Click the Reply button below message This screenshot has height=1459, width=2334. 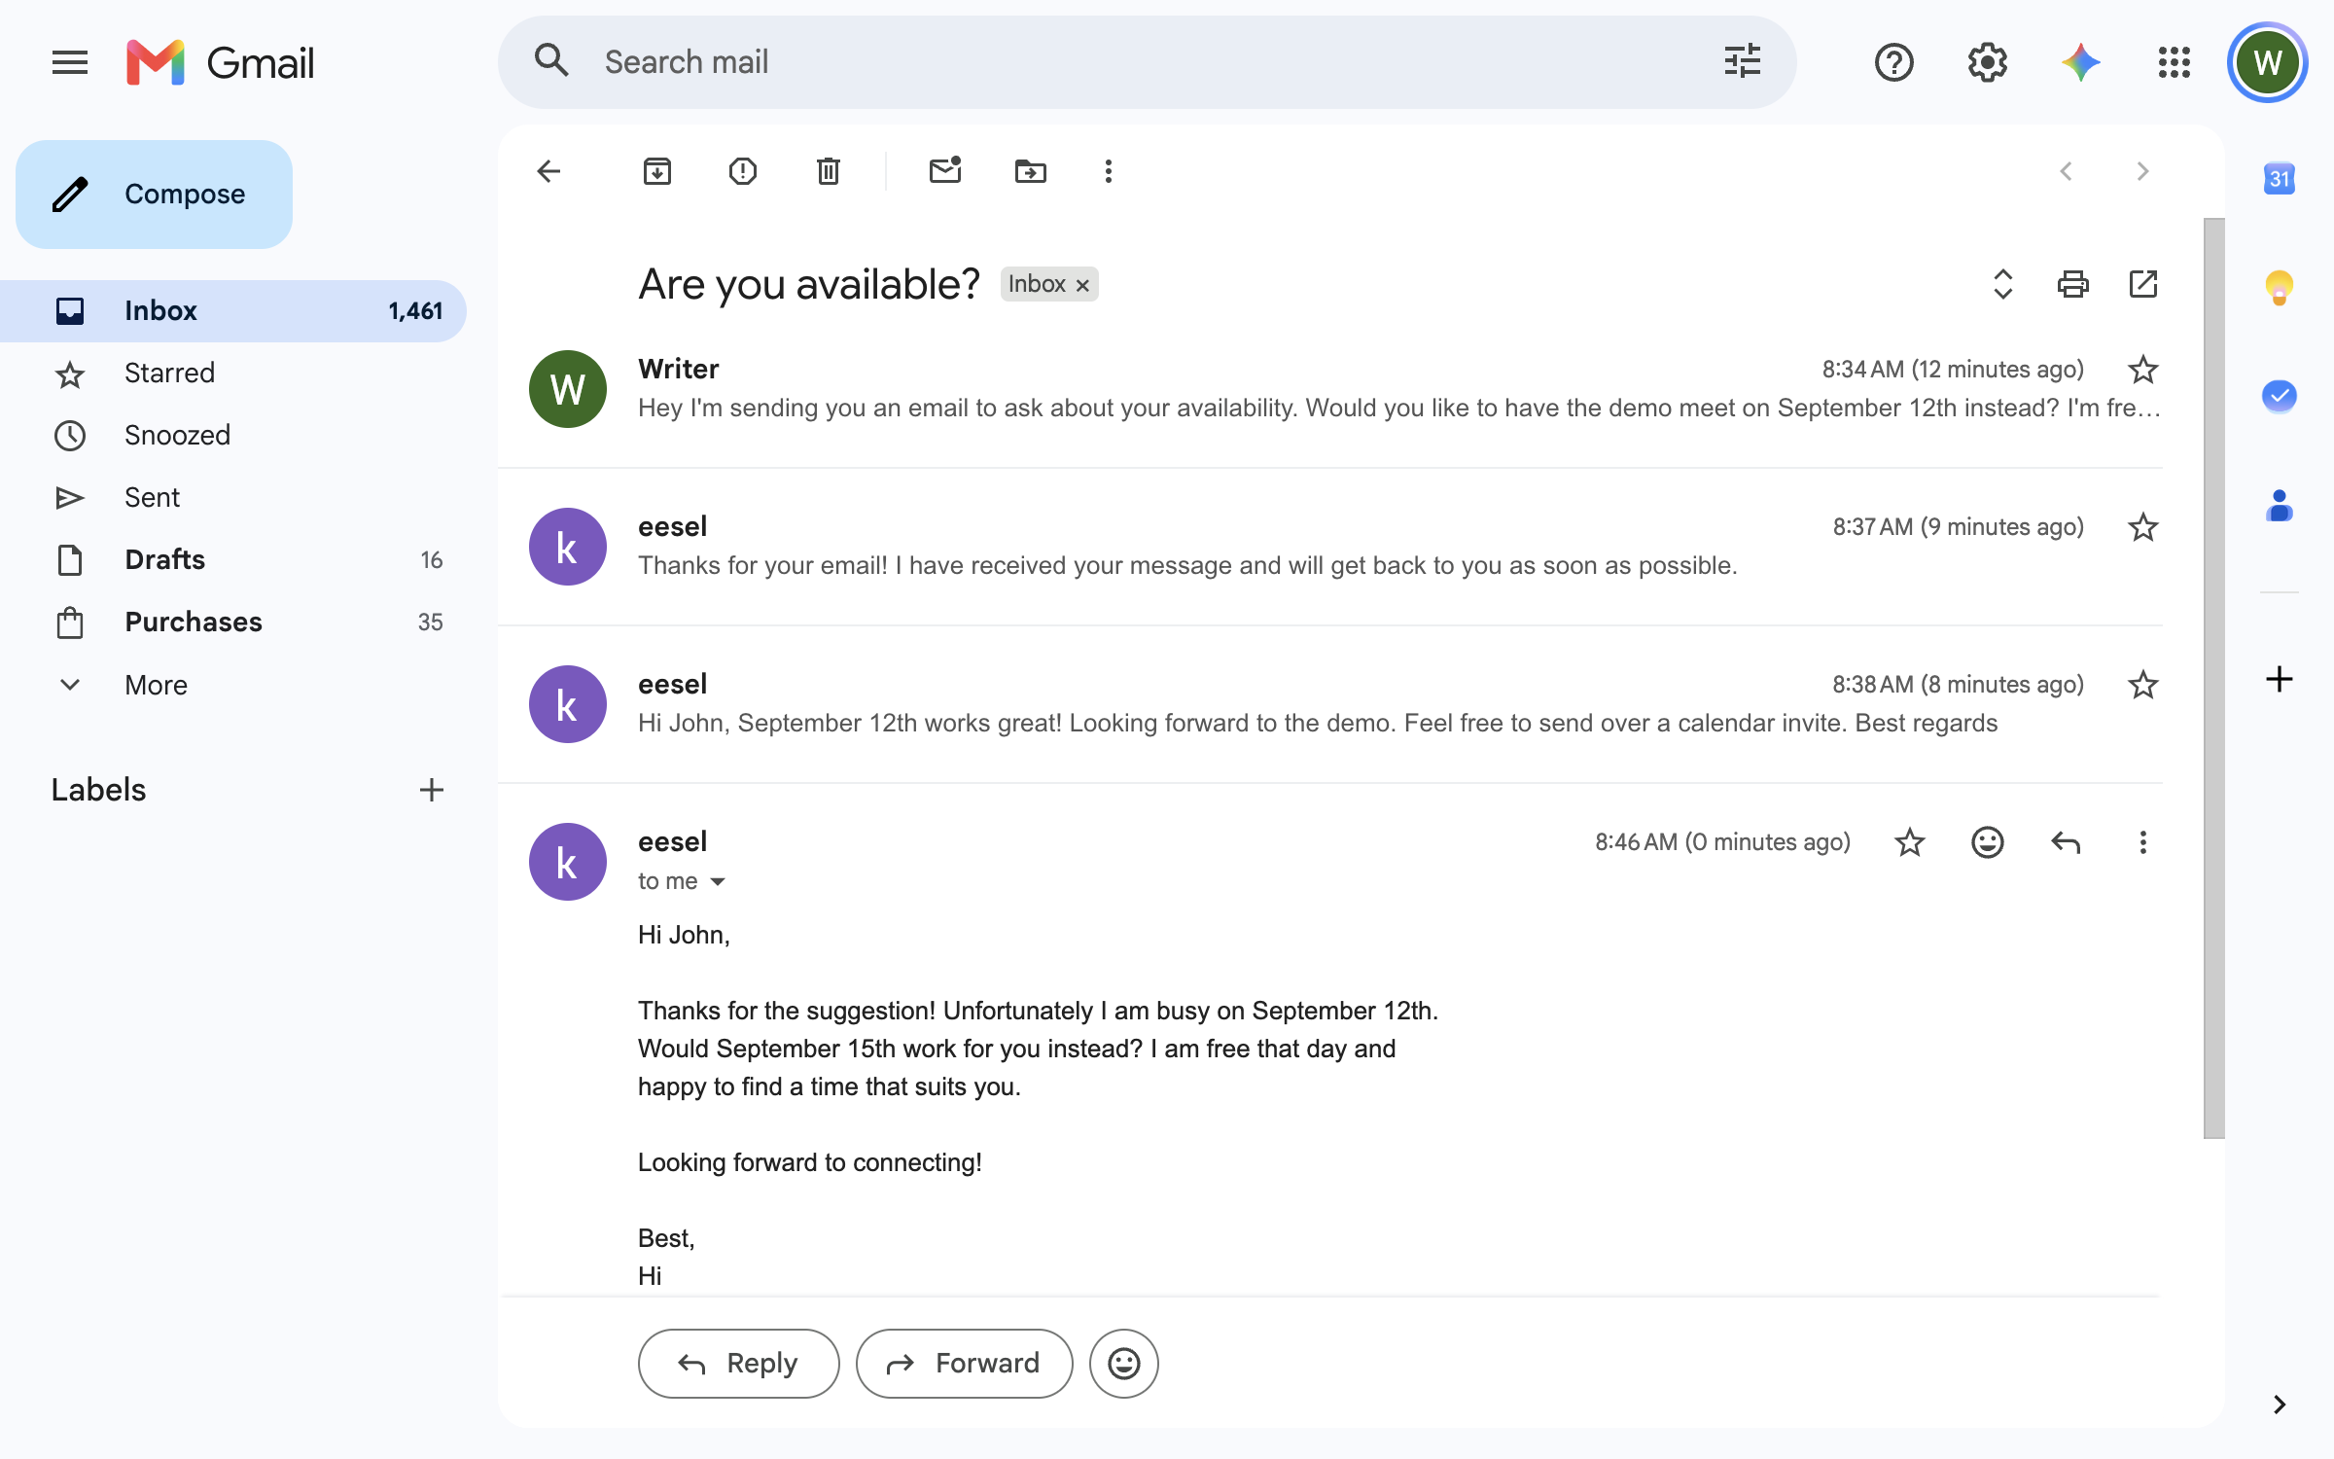739,1364
